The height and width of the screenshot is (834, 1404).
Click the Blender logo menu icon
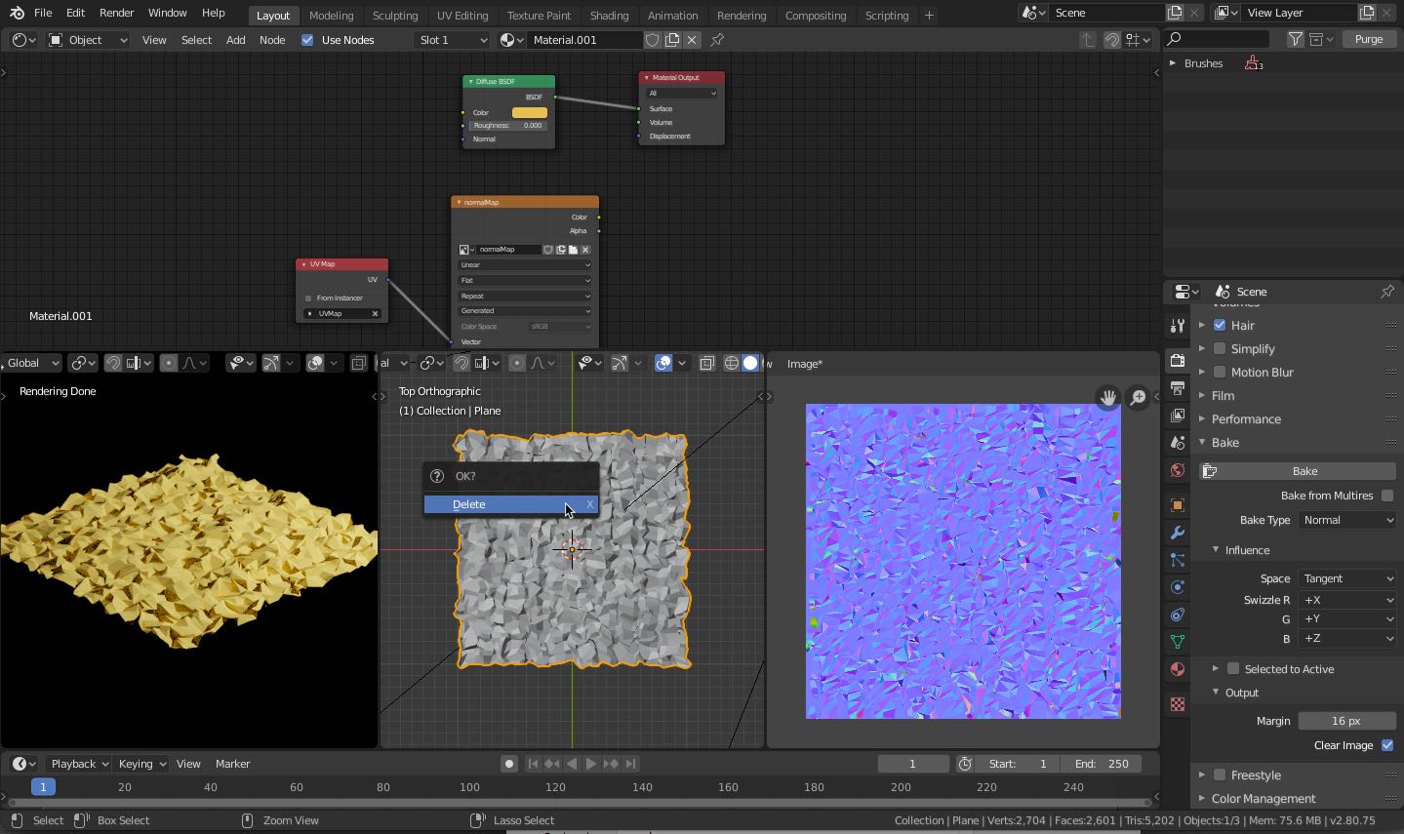[x=17, y=13]
